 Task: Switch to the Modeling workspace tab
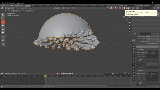tap(34, 6)
